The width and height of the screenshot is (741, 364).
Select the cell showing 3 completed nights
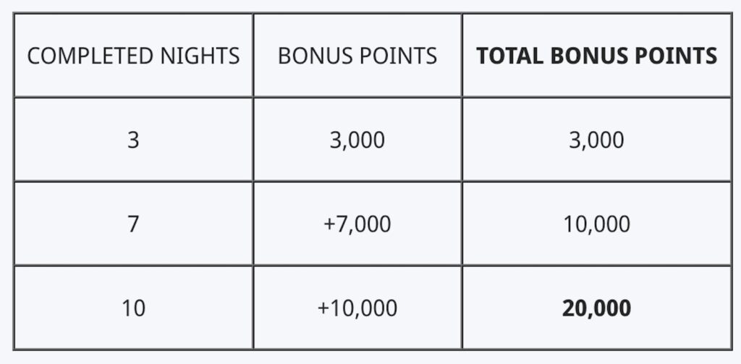coord(133,140)
